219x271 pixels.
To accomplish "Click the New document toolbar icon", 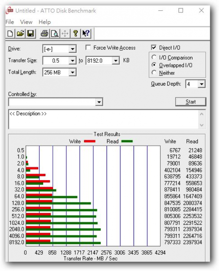I will coord(10,33).
